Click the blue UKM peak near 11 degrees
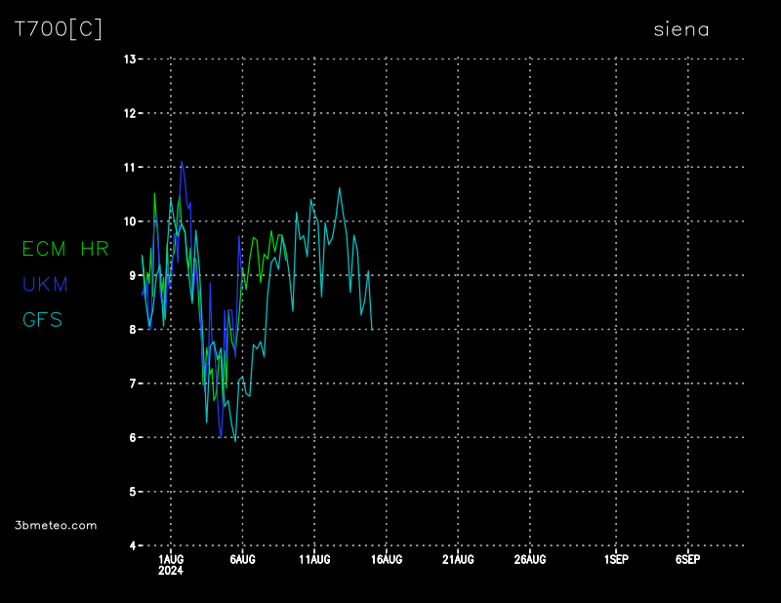 (x=182, y=163)
